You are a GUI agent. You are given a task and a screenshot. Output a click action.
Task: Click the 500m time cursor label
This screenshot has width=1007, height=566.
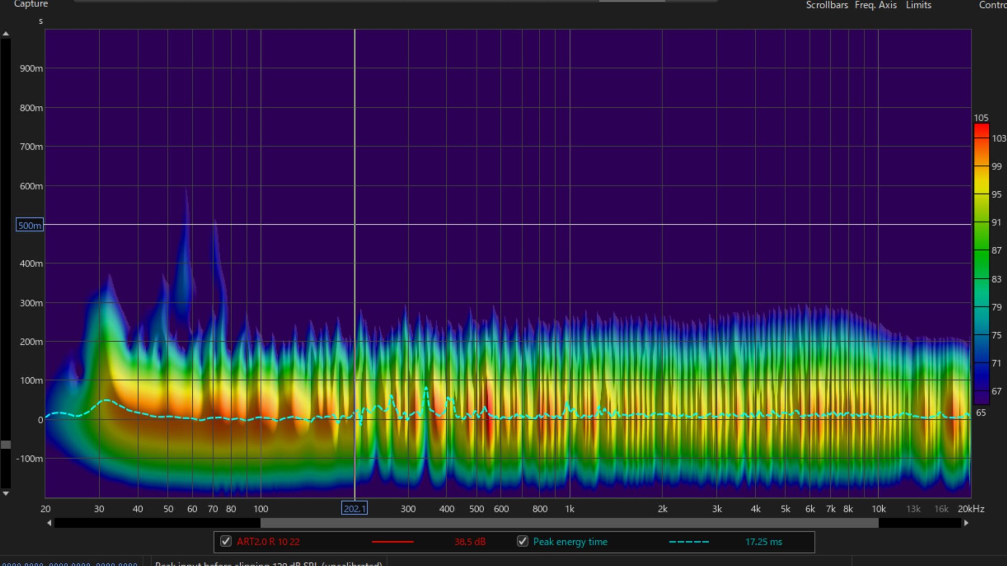coord(29,225)
